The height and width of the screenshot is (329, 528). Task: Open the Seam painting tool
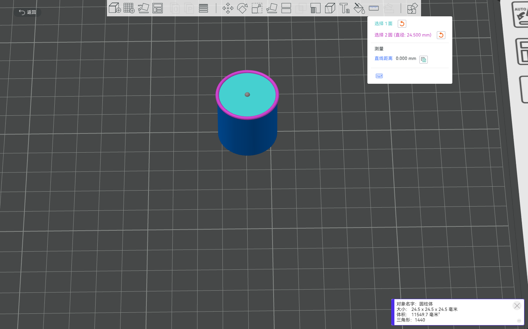click(x=330, y=8)
